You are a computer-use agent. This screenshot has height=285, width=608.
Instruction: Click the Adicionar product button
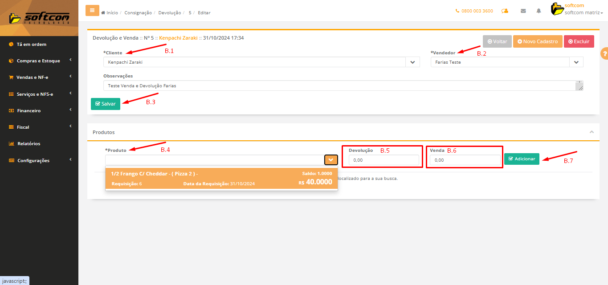tap(522, 159)
